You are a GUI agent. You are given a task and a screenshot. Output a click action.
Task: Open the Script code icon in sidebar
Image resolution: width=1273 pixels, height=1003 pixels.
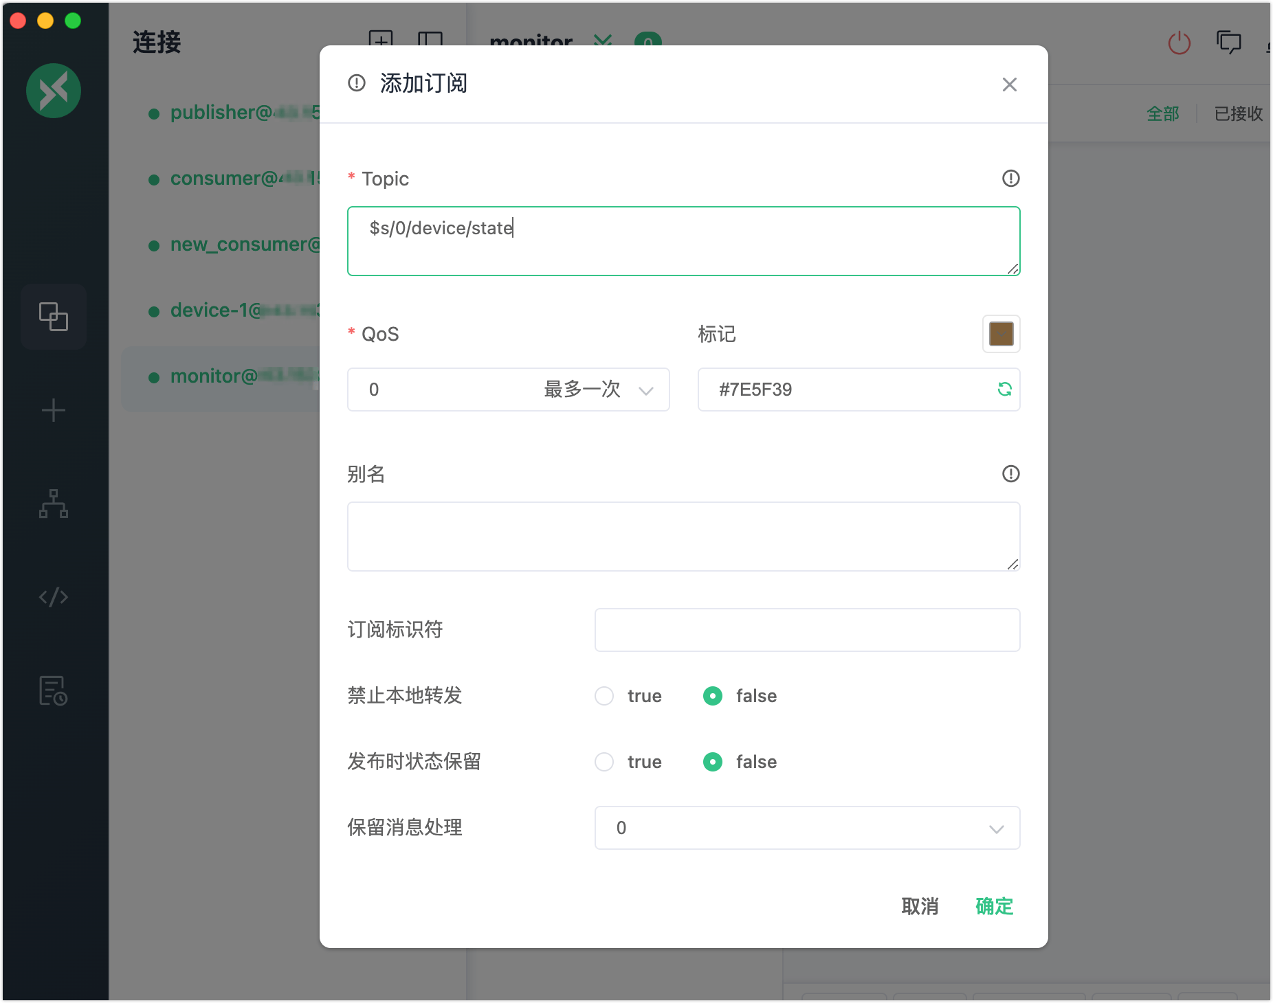(x=54, y=597)
